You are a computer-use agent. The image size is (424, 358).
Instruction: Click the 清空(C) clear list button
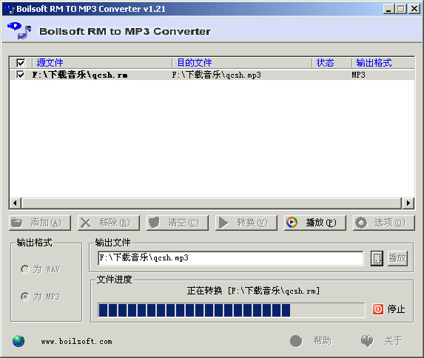pos(178,223)
